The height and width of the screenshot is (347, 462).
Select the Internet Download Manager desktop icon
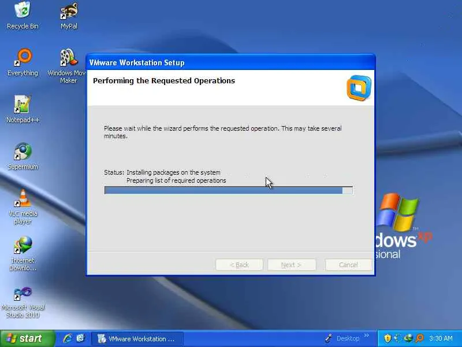pos(23,254)
